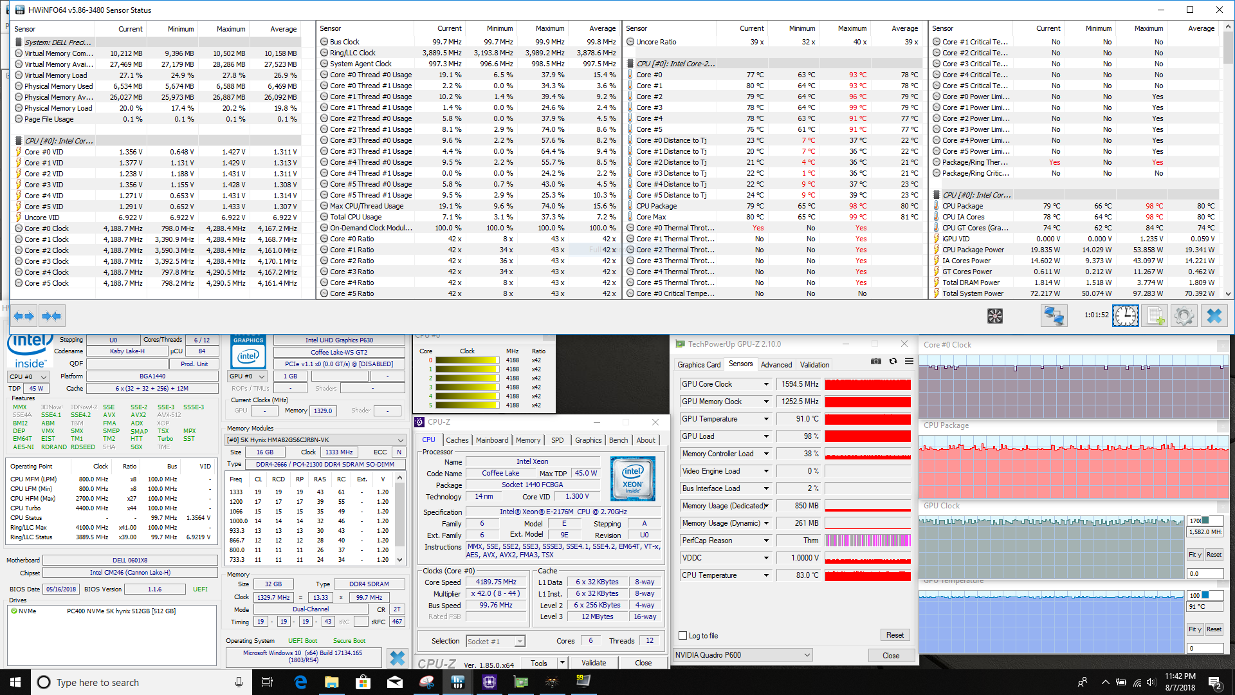1235x695 pixels.
Task: Switch to the Caches tab in CPU-Z
Action: pos(457,440)
